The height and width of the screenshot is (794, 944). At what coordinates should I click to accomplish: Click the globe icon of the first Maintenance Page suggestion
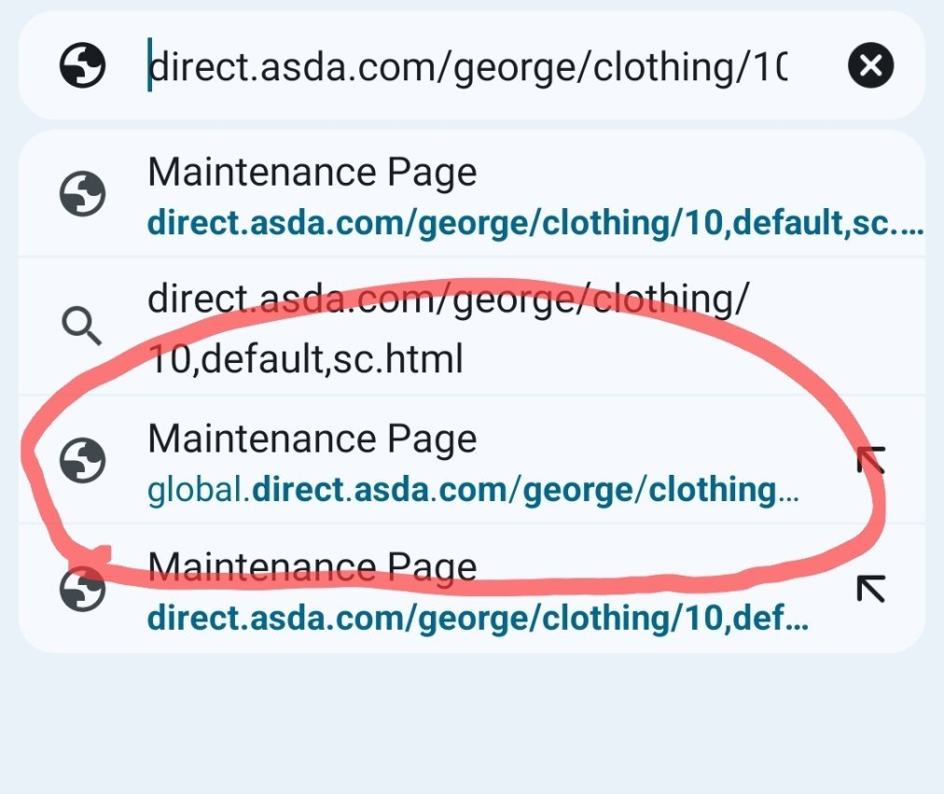click(83, 194)
